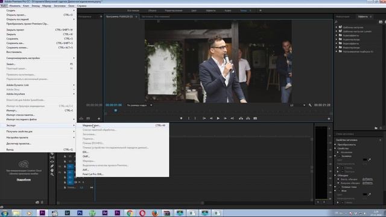This screenshot has height=217, width=386.
Task: Open the По размеру кадра zoom dropdown
Action: click(x=139, y=105)
